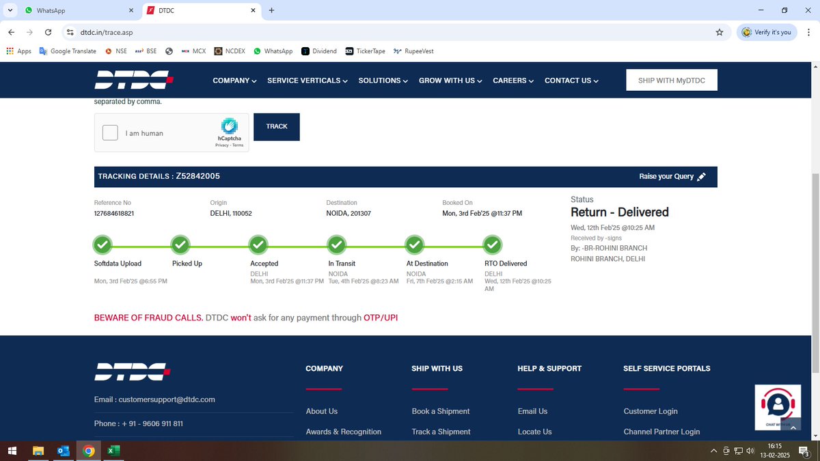Open the Dividend bookmark

point(319,51)
